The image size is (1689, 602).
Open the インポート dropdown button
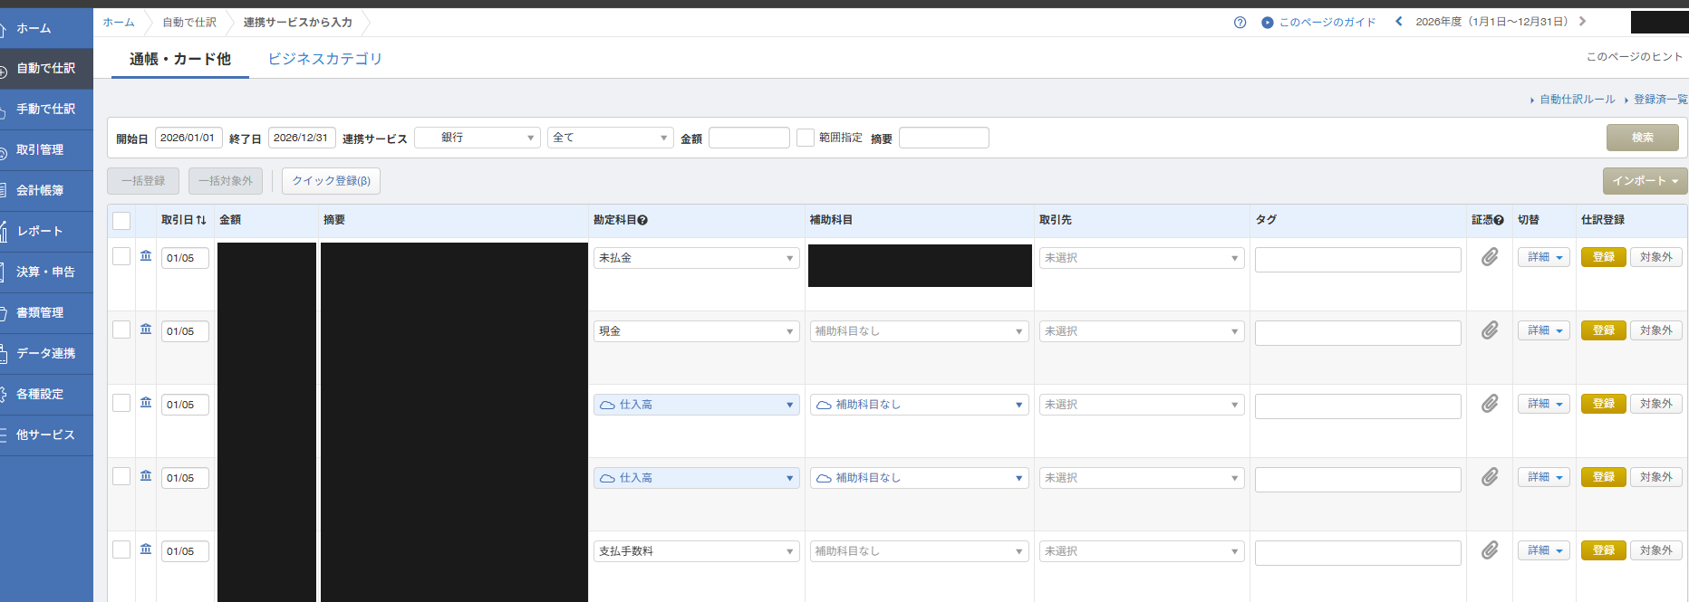[x=1645, y=181]
